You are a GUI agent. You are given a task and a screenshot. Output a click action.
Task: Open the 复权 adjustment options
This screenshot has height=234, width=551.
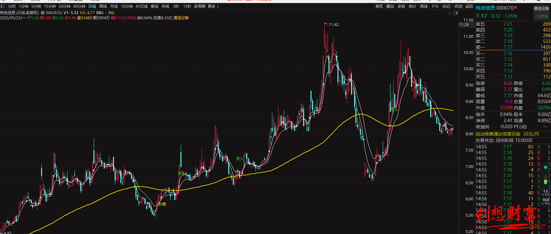[379, 6]
